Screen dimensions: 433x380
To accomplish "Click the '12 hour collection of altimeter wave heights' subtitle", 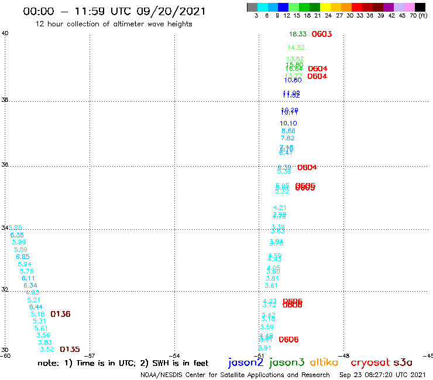I will click(x=114, y=24).
